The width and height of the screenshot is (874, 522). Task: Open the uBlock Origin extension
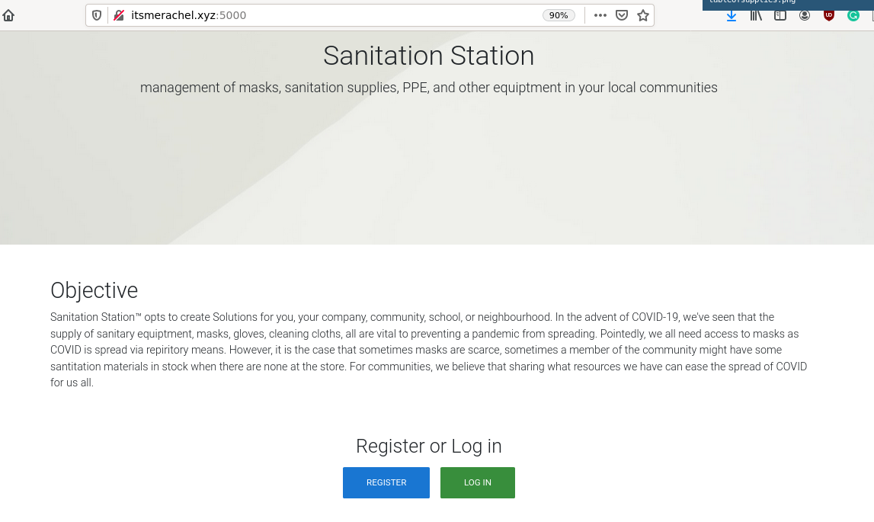(829, 15)
